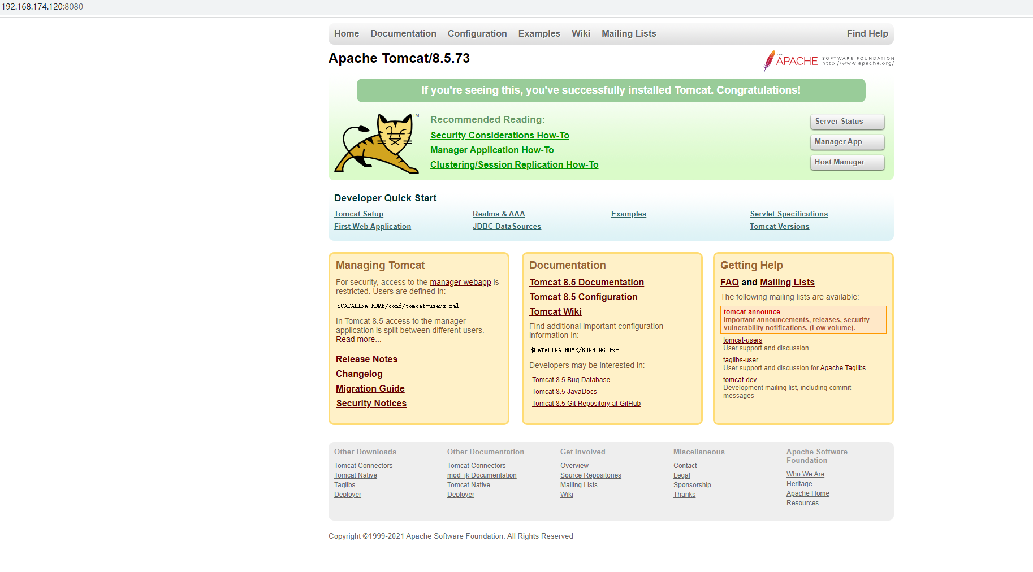Open the Security Notices link
Viewport: 1033px width, 572px height.
pos(371,404)
